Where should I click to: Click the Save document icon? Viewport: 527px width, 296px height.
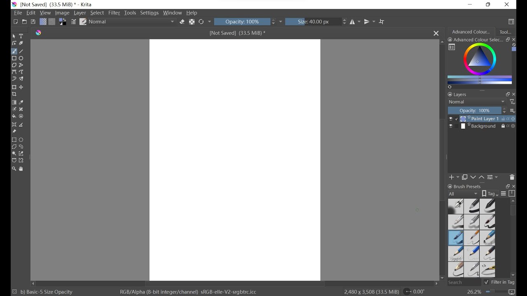click(33, 22)
